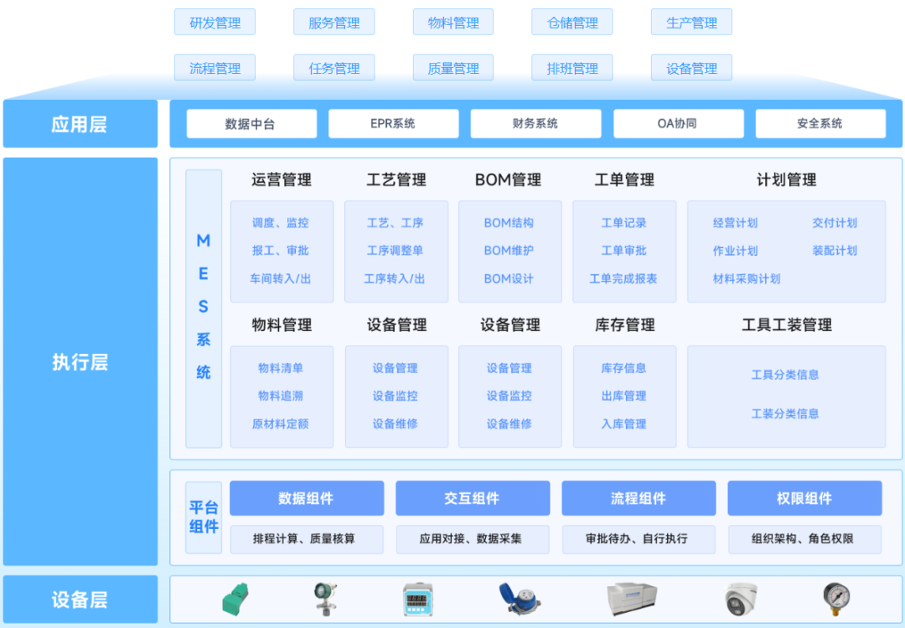
Task: Open the 研发管理 tab at top
Action: point(215,23)
